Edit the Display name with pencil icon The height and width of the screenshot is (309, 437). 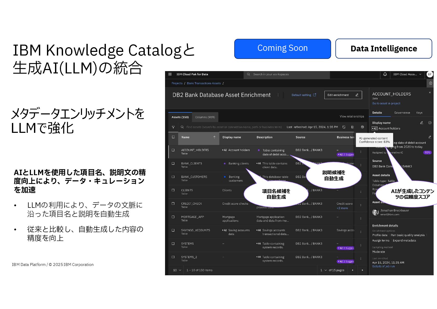click(x=421, y=123)
